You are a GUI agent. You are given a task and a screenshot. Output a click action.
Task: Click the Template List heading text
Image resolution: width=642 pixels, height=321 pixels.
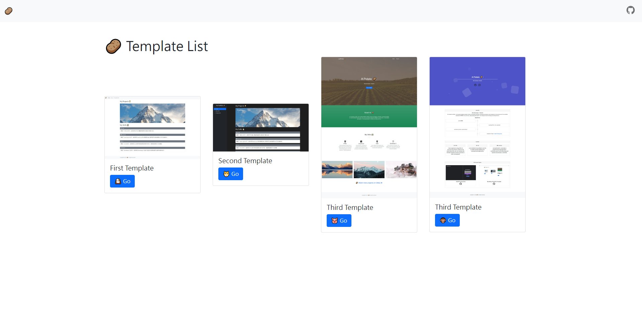click(167, 46)
